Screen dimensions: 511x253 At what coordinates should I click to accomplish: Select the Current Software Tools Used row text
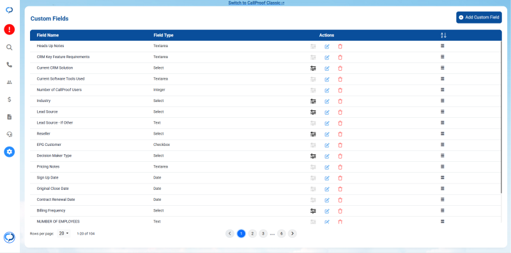click(61, 78)
